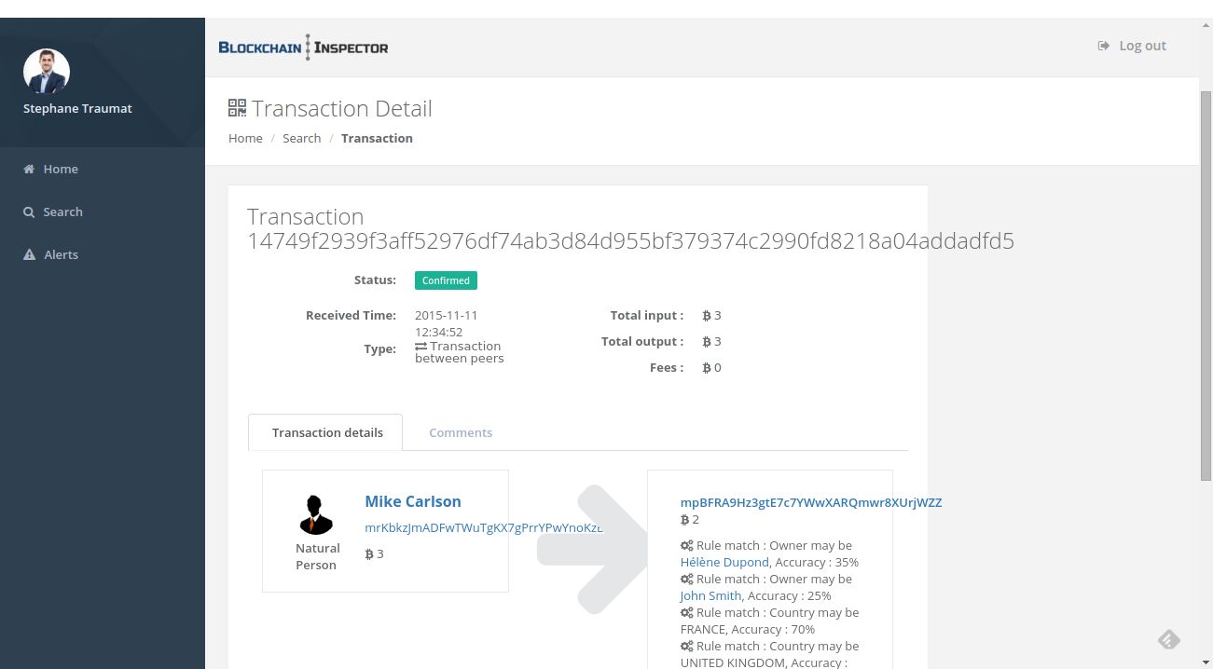
Task: Click the Search magnifier icon in sidebar
Action: [x=29, y=212]
